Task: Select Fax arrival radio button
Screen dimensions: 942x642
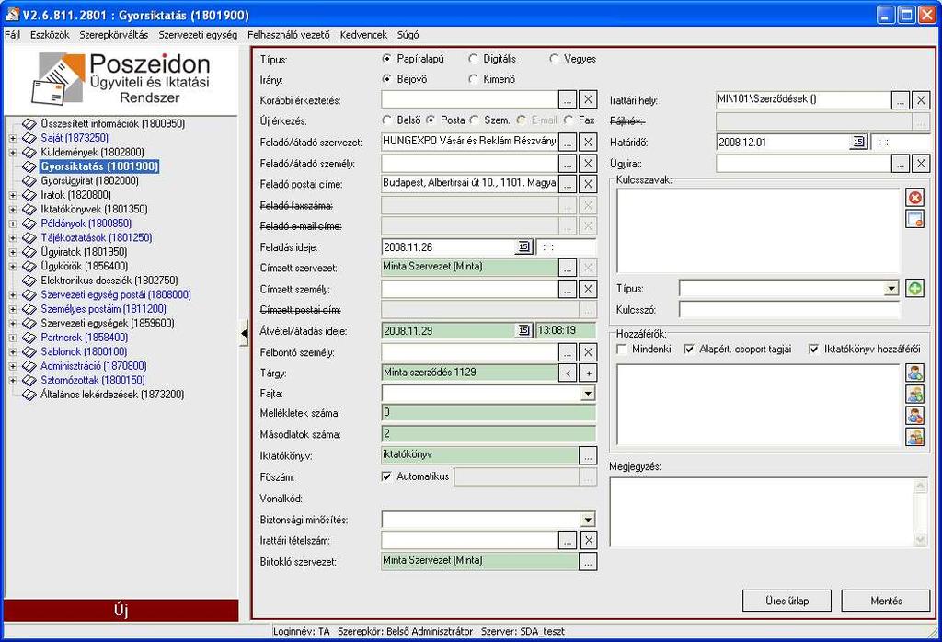Action: coord(569,120)
